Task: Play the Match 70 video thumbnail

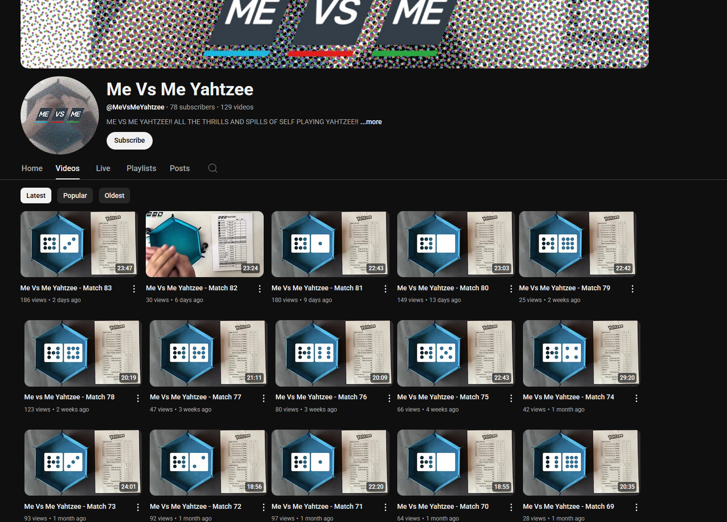Action: pyautogui.click(x=456, y=462)
